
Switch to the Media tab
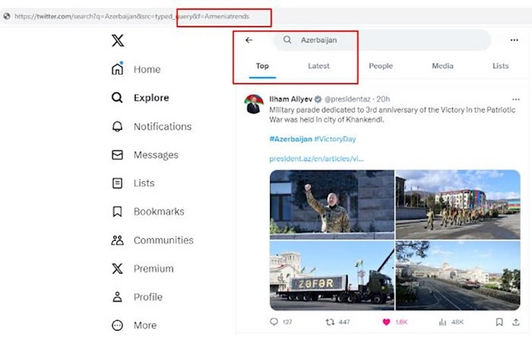pos(442,66)
